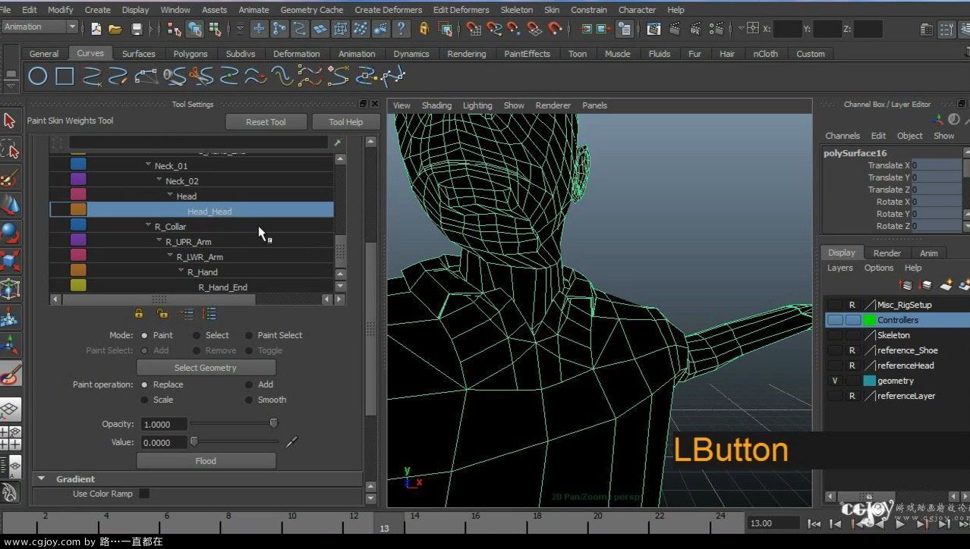Switch to the Polygons shelf tab
970x549 pixels.
[x=190, y=54]
